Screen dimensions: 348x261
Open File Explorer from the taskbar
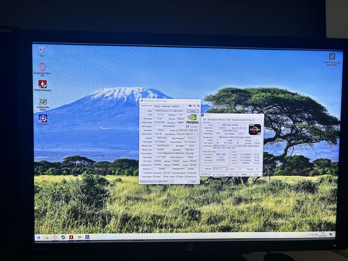click(47, 238)
